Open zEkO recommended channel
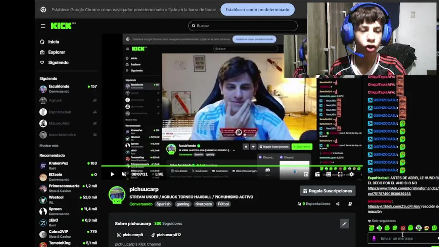This screenshot has height=247, width=439. click(x=68, y=223)
